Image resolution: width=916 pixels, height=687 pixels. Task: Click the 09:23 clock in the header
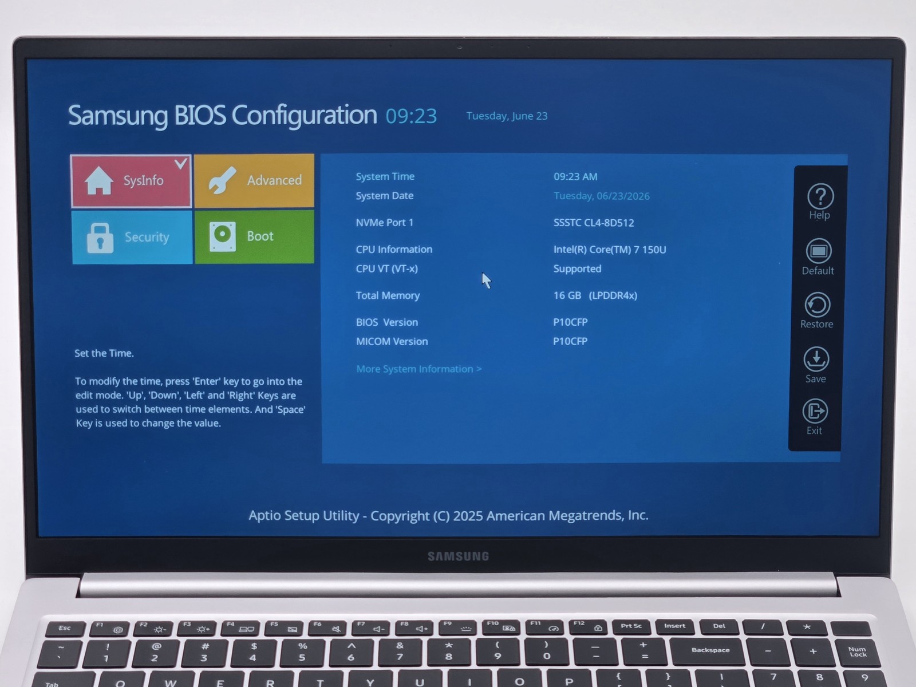point(411,116)
